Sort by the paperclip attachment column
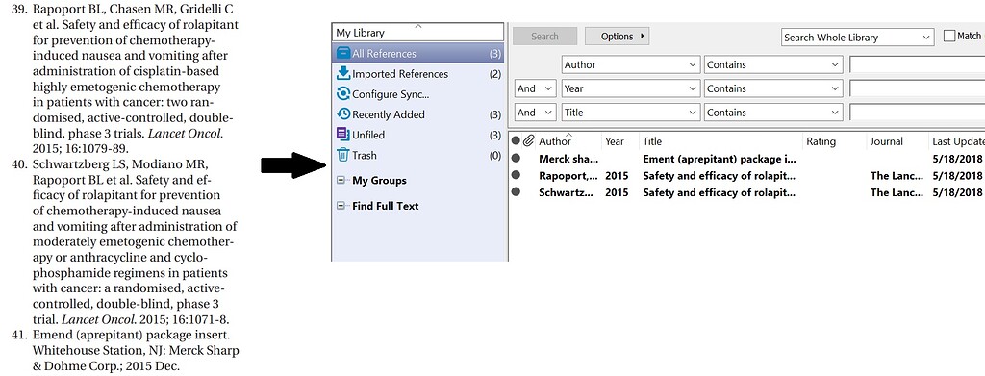 click(x=528, y=141)
